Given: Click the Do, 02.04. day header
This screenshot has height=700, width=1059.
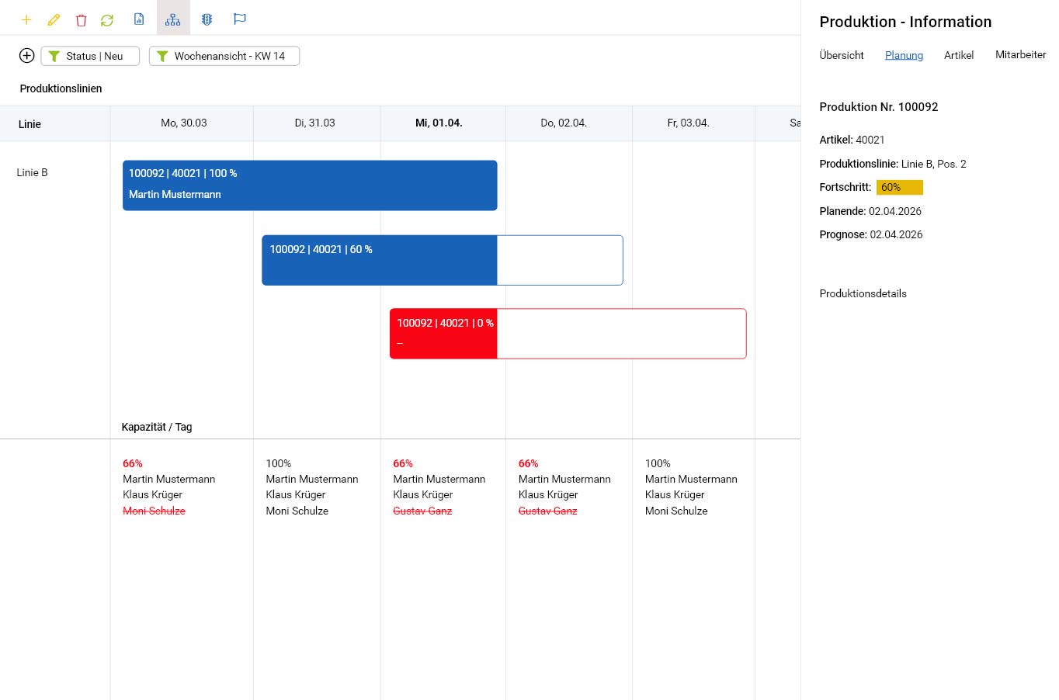Looking at the screenshot, I should coord(564,123).
